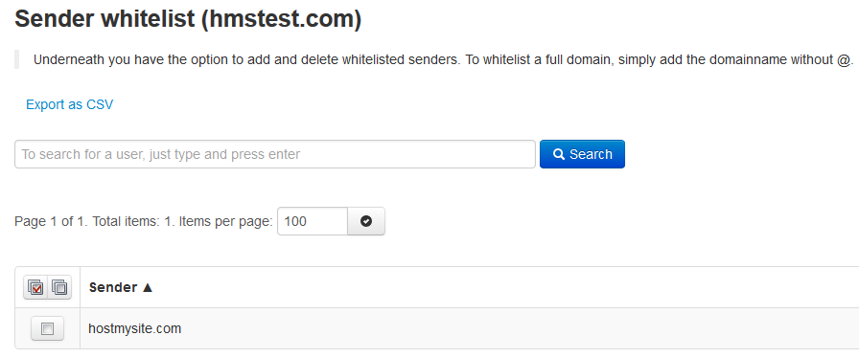Click the Sender whitelist page heading
The height and width of the screenshot is (358, 859).
[188, 19]
